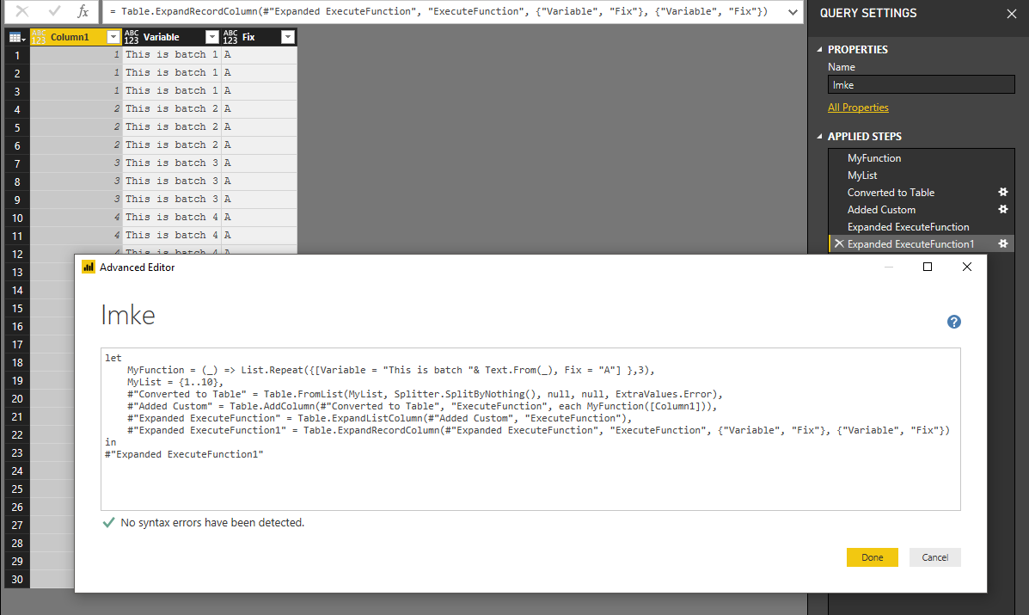Select row number 30 header
This screenshot has width=1029, height=615.
[x=17, y=579]
